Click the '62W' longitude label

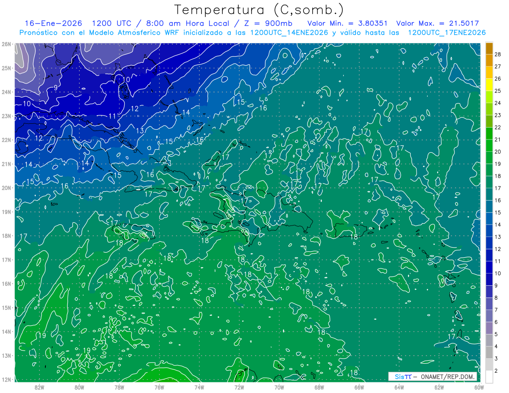point(439,387)
